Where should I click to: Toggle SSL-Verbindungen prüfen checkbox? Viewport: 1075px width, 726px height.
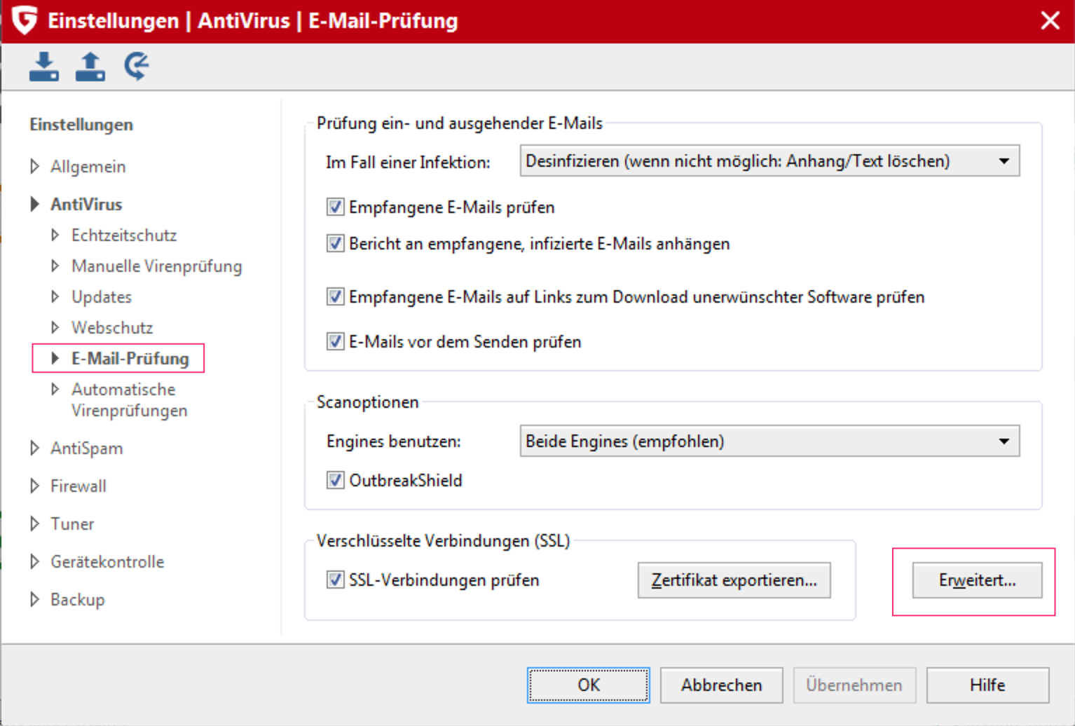[335, 580]
